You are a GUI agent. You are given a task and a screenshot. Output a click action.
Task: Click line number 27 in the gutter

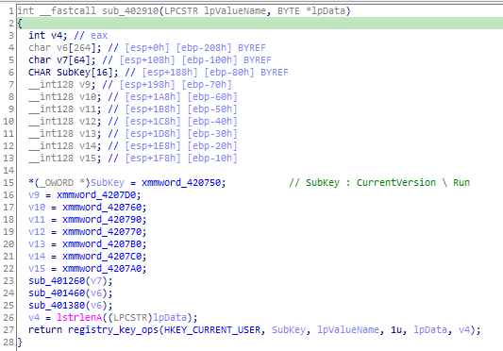9,330
